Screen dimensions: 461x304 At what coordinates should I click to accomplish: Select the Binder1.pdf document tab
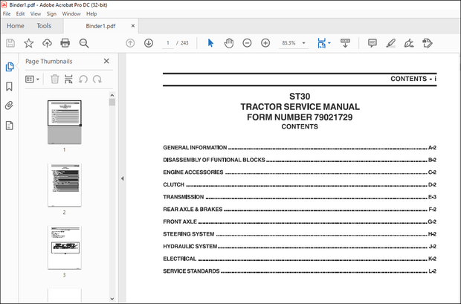coord(100,26)
